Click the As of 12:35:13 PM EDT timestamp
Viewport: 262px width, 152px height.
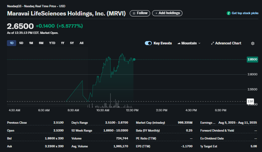[33, 33]
